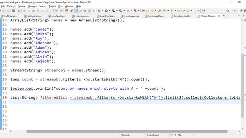Click the Terminate (stop square) icon
This screenshot has width=246, height=138.
point(33,11)
